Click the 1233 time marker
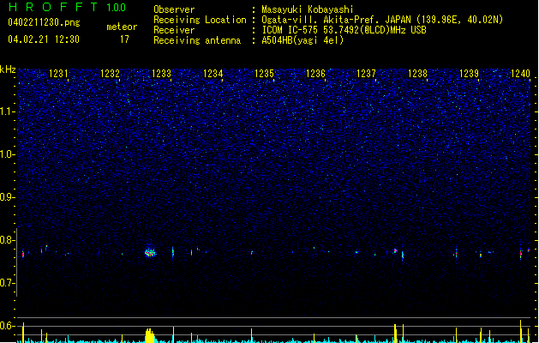 tap(161, 73)
